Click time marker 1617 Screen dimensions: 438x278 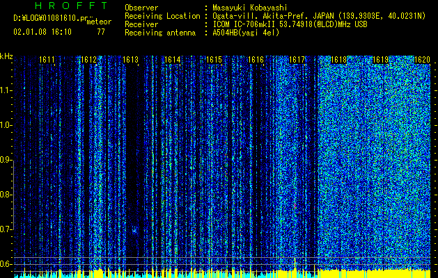pos(297,60)
